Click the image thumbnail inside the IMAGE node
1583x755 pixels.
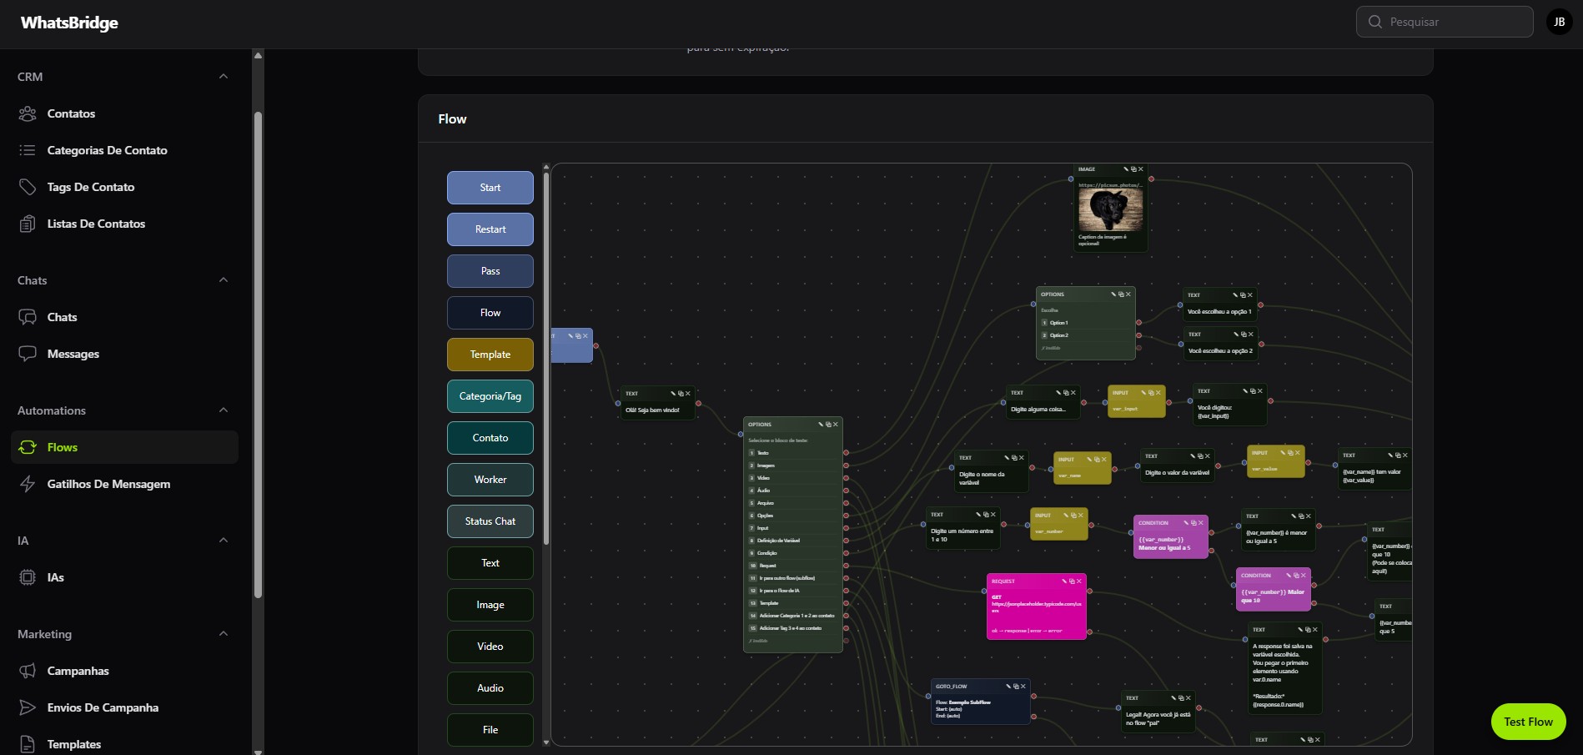tap(1110, 209)
